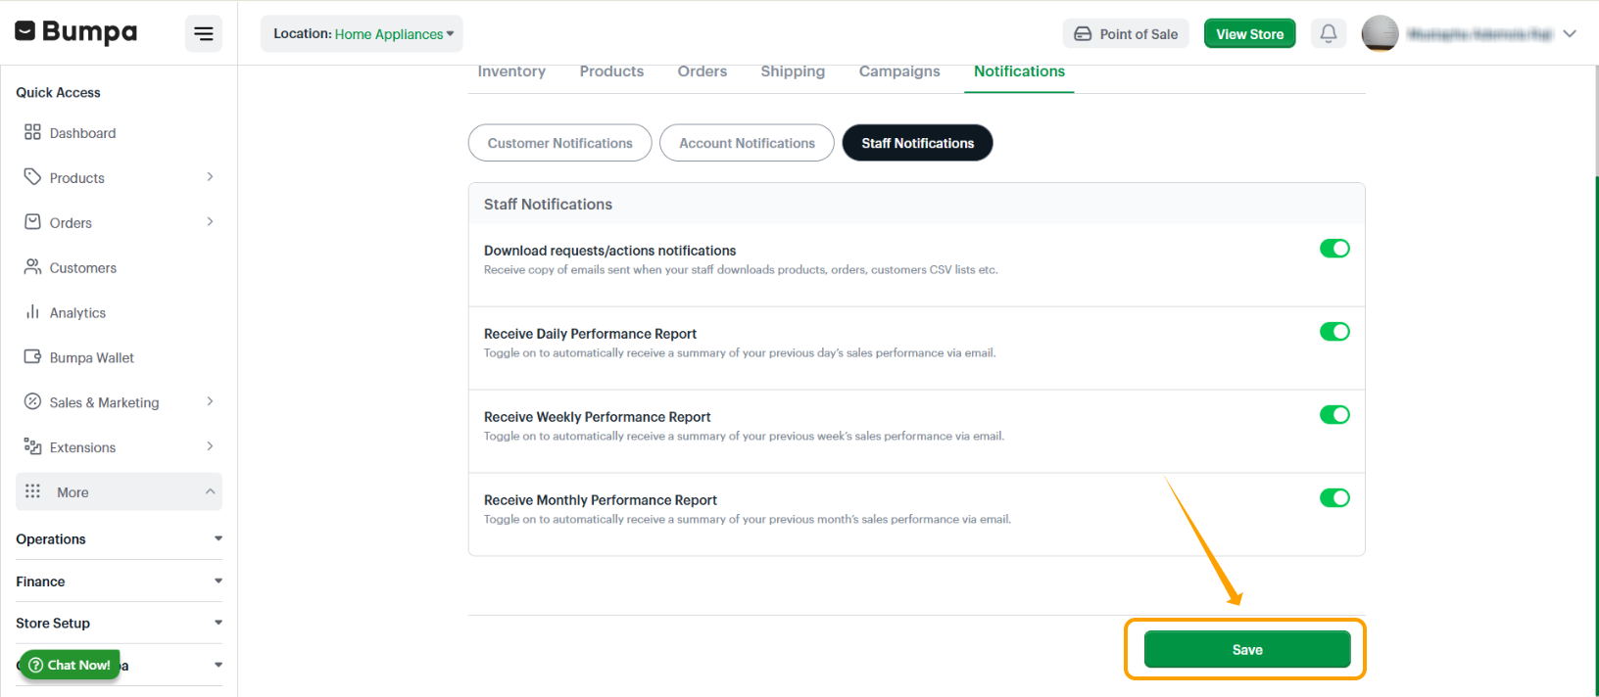Click the Bumpa Wallet icon

[32, 357]
